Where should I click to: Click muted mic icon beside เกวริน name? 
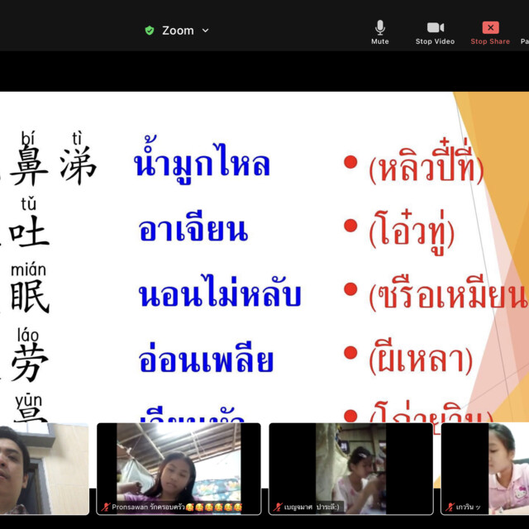click(450, 507)
